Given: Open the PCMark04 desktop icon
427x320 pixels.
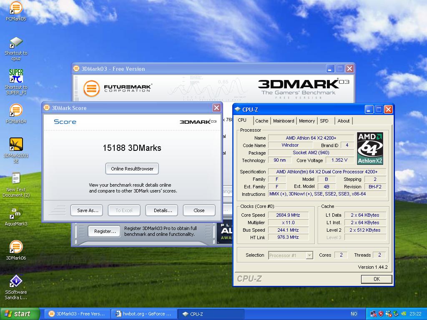Looking at the screenshot, I should coord(16,113).
